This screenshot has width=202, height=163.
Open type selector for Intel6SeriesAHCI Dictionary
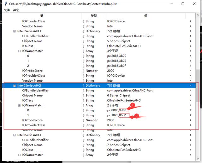click(x=83, y=86)
